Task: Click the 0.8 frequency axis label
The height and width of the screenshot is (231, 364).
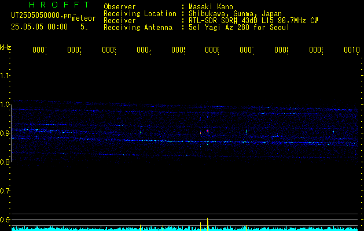Action: [5, 162]
